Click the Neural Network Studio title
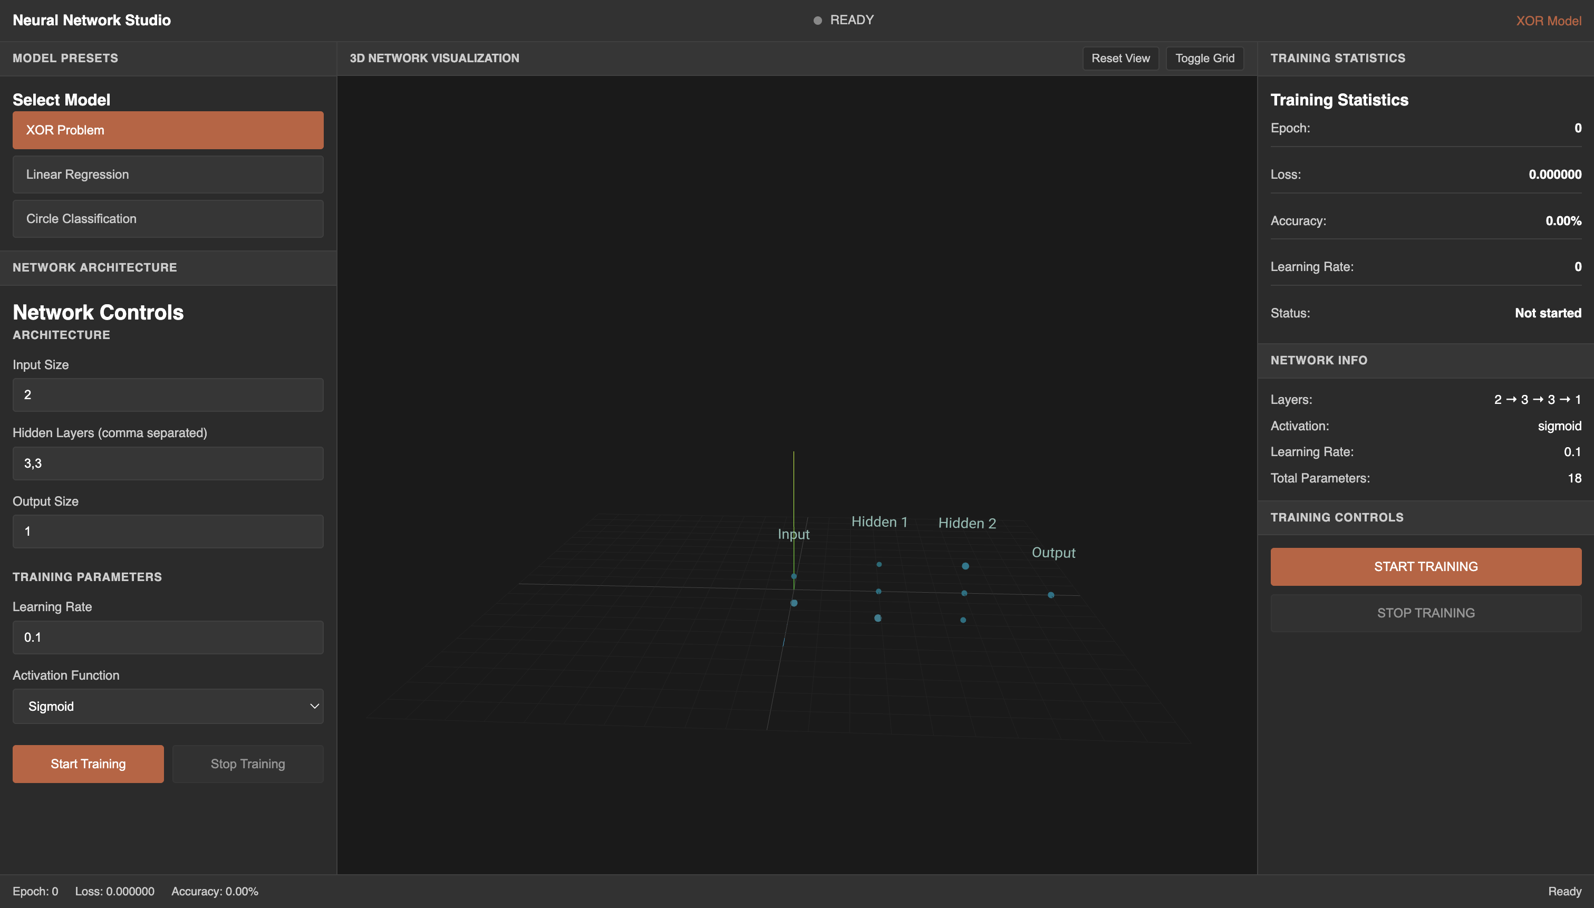This screenshot has width=1594, height=908. coord(91,20)
